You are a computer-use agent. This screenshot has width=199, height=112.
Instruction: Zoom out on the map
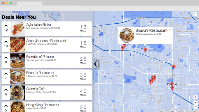pos(196,106)
